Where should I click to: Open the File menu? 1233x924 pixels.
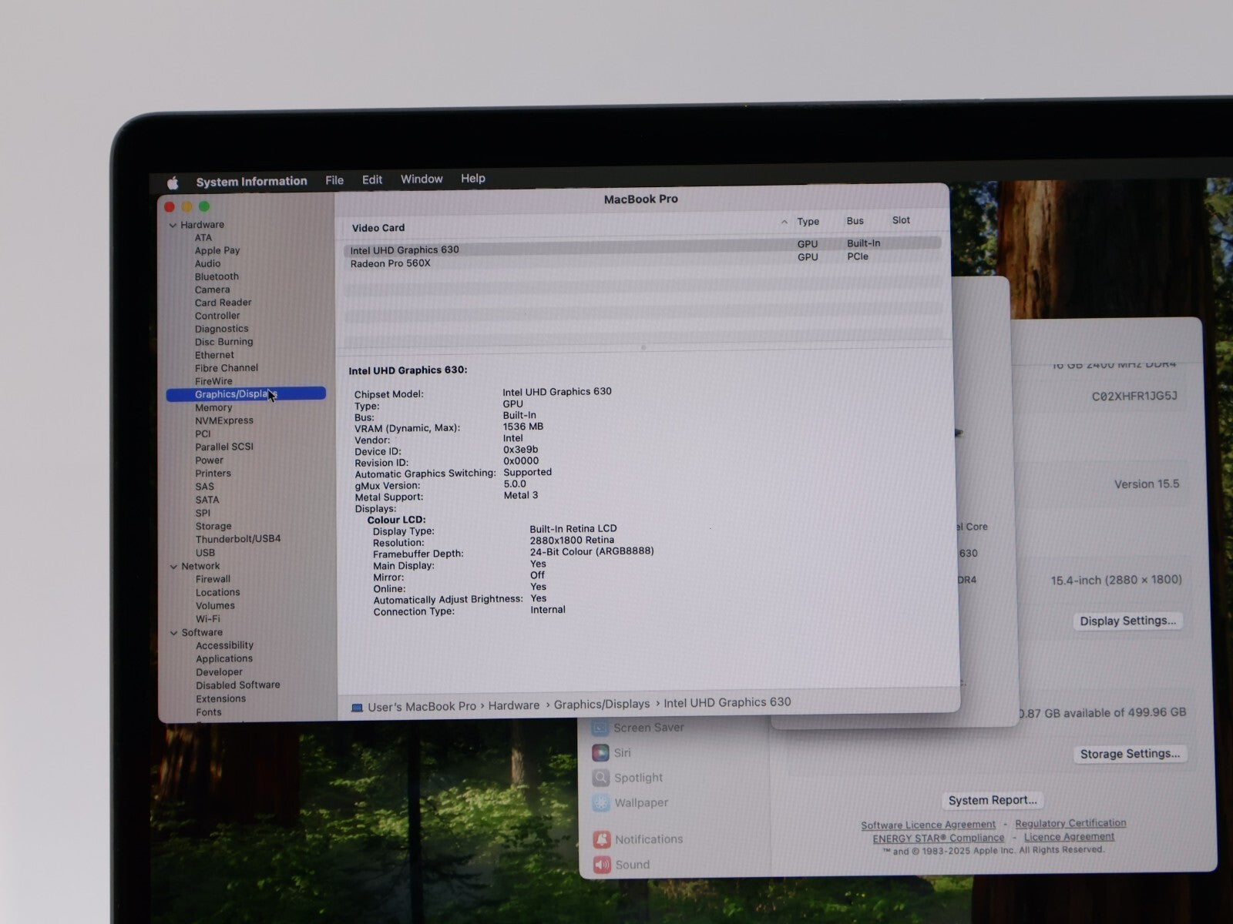tap(334, 180)
